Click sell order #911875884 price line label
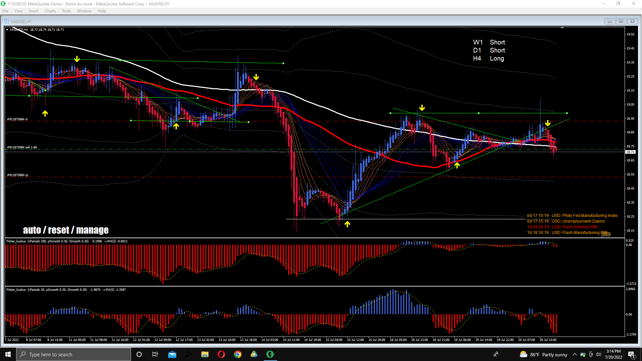The width and height of the screenshot is (642, 361). (x=22, y=147)
